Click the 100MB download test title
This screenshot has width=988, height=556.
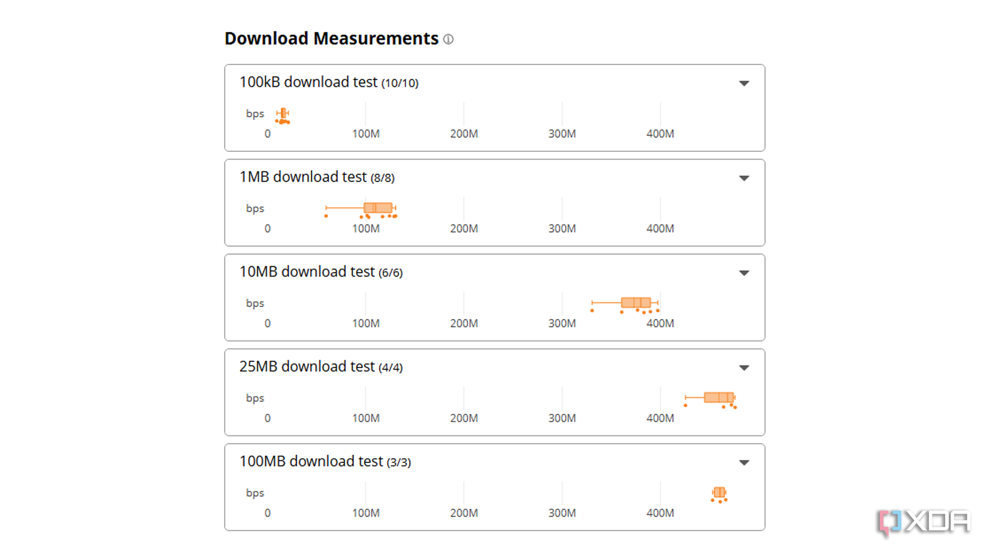(325, 461)
